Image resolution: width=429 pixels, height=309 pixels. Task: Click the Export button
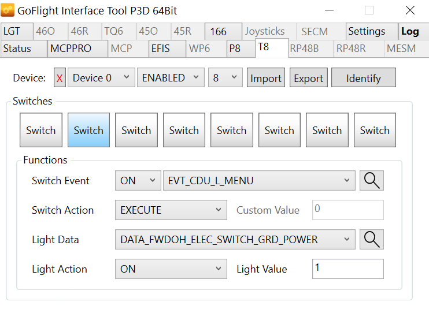click(308, 78)
